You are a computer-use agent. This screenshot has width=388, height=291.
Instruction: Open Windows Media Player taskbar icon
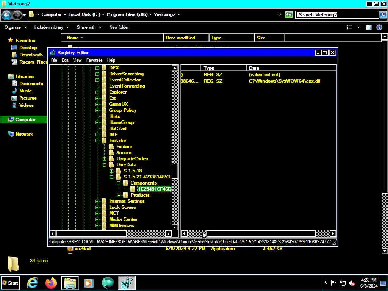(89, 283)
